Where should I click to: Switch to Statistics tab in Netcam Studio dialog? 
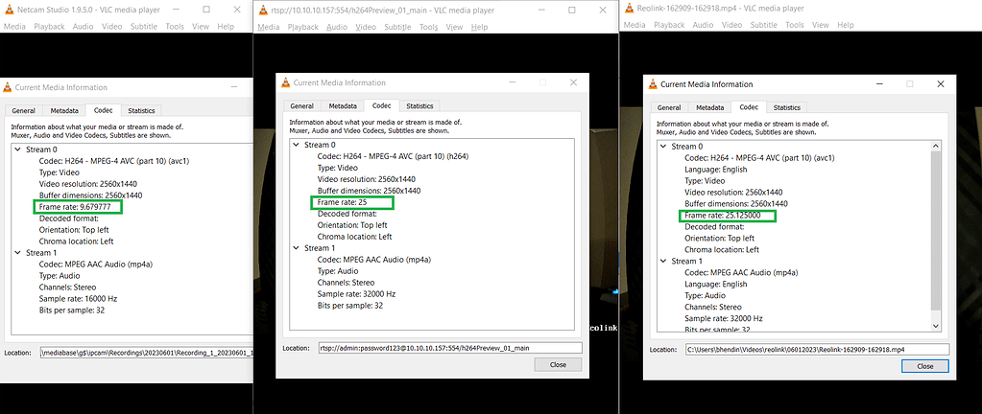[x=141, y=110]
